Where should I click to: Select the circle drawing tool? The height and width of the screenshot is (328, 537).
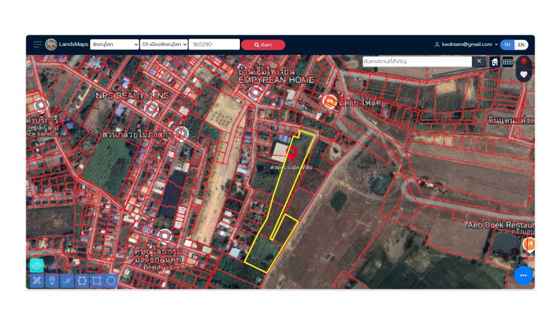point(111,280)
